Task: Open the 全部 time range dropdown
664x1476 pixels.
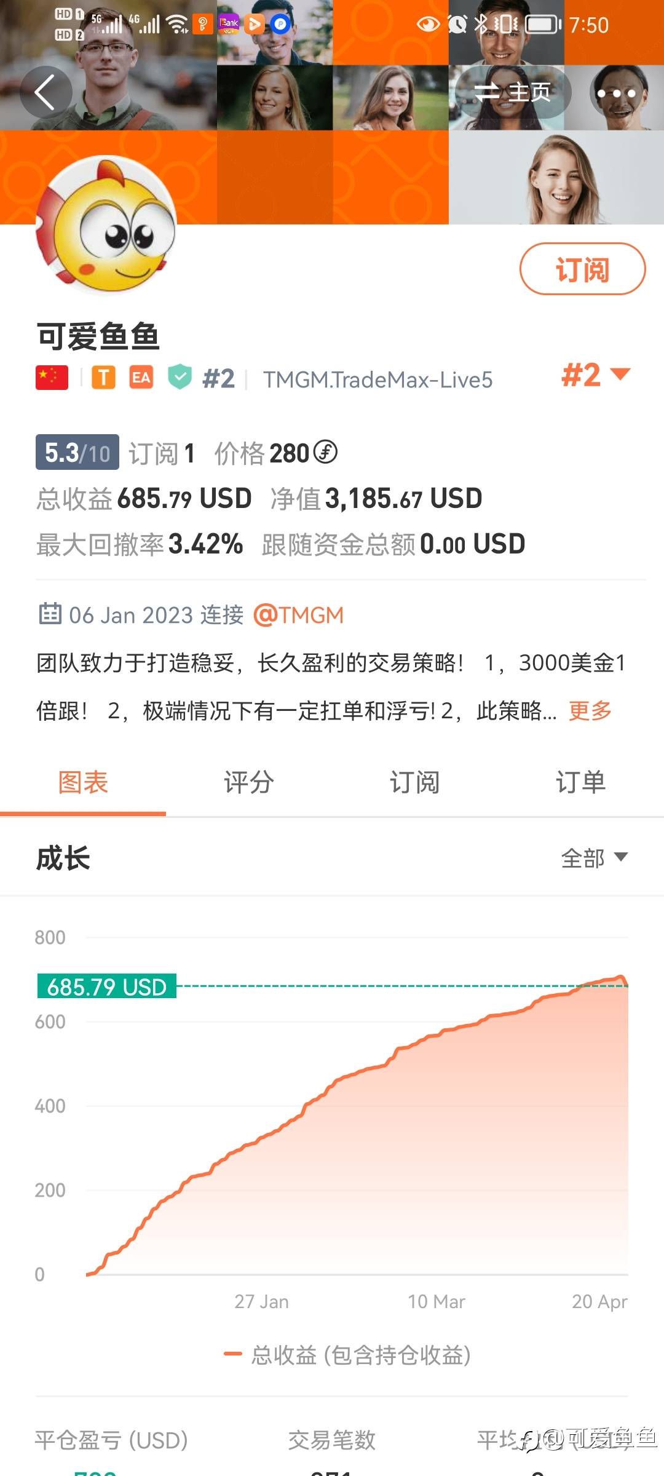Action: tap(594, 858)
